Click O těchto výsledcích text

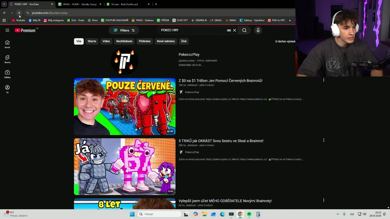[285, 41]
